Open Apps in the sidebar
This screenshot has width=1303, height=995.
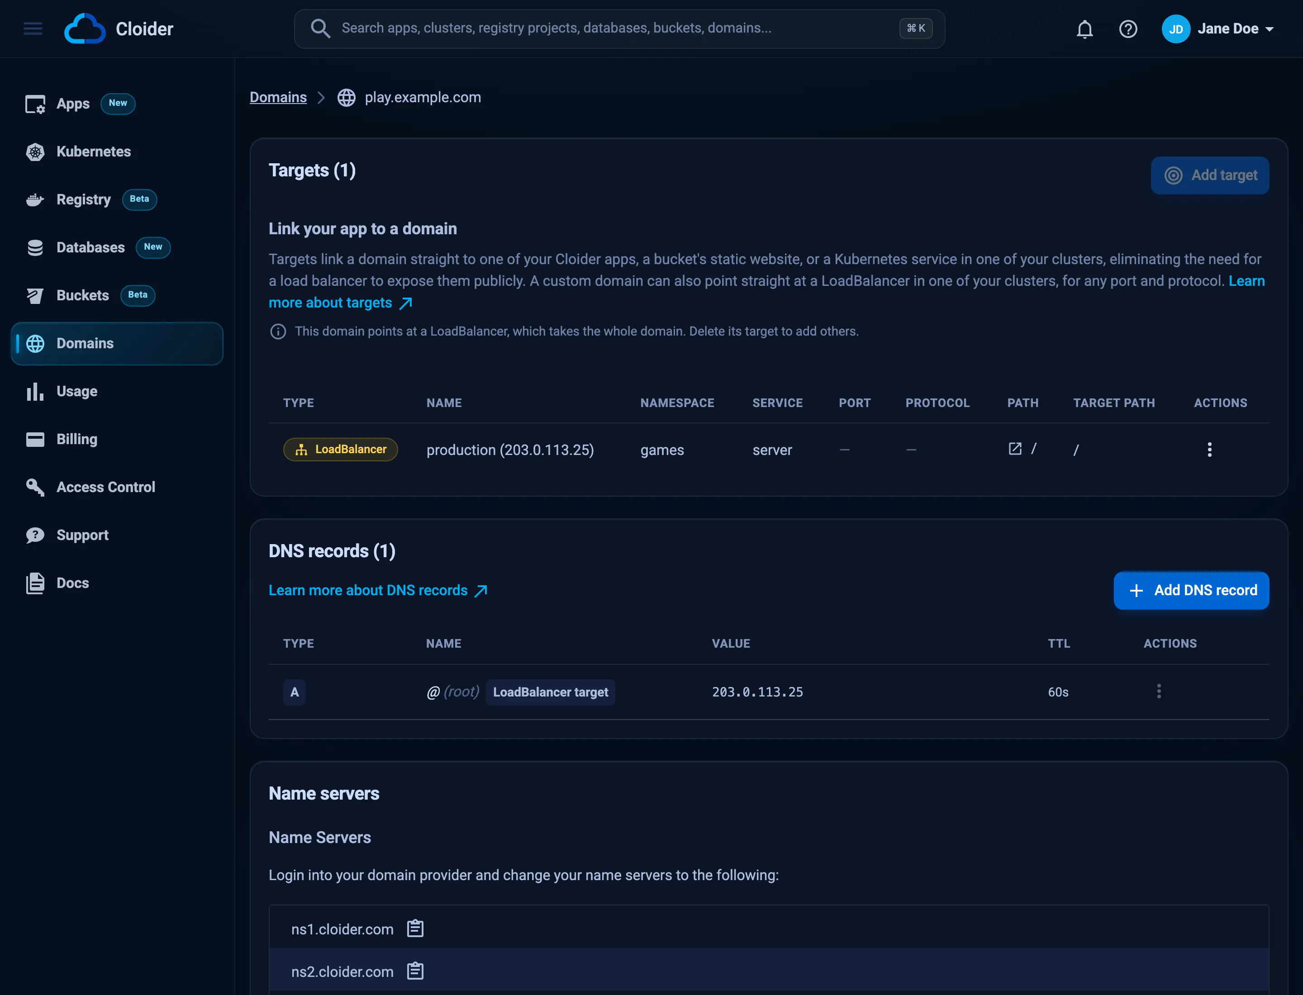117,104
